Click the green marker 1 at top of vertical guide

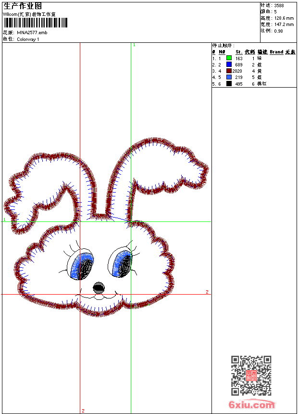tap(134, 45)
